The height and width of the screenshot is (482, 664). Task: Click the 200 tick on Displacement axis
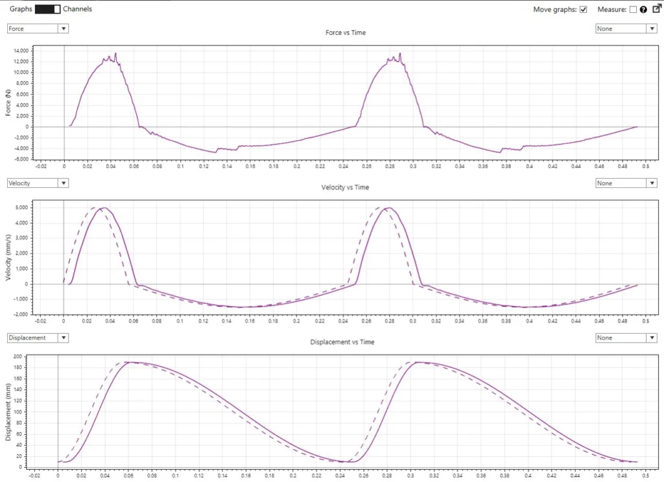(x=18, y=356)
